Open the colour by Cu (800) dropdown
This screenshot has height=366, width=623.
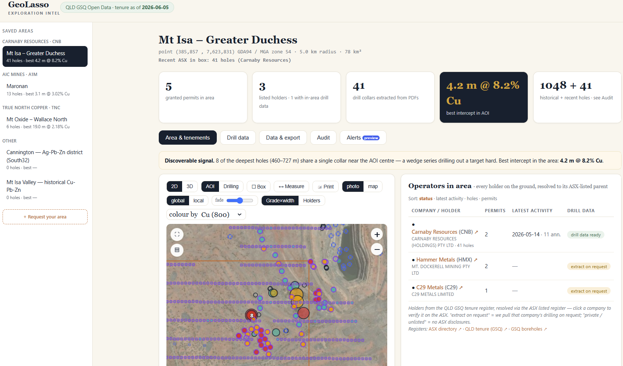(206, 214)
